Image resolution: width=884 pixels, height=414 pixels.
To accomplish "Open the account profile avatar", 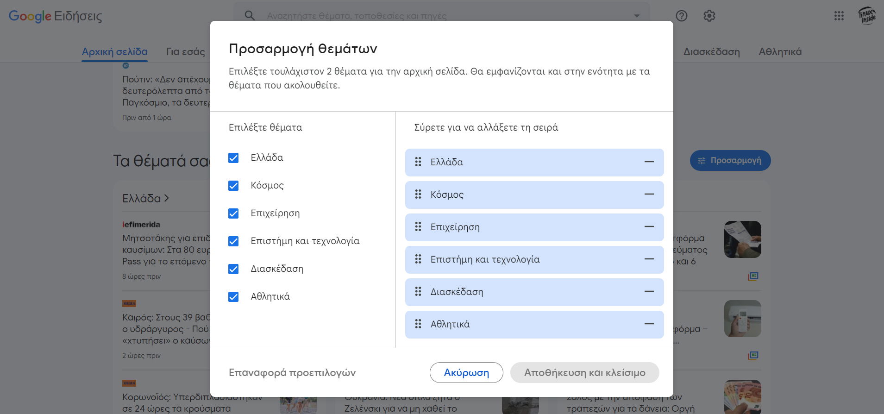I will point(867,16).
